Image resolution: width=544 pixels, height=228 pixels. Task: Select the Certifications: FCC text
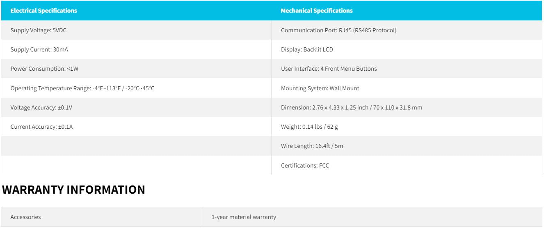pyautogui.click(x=305, y=165)
